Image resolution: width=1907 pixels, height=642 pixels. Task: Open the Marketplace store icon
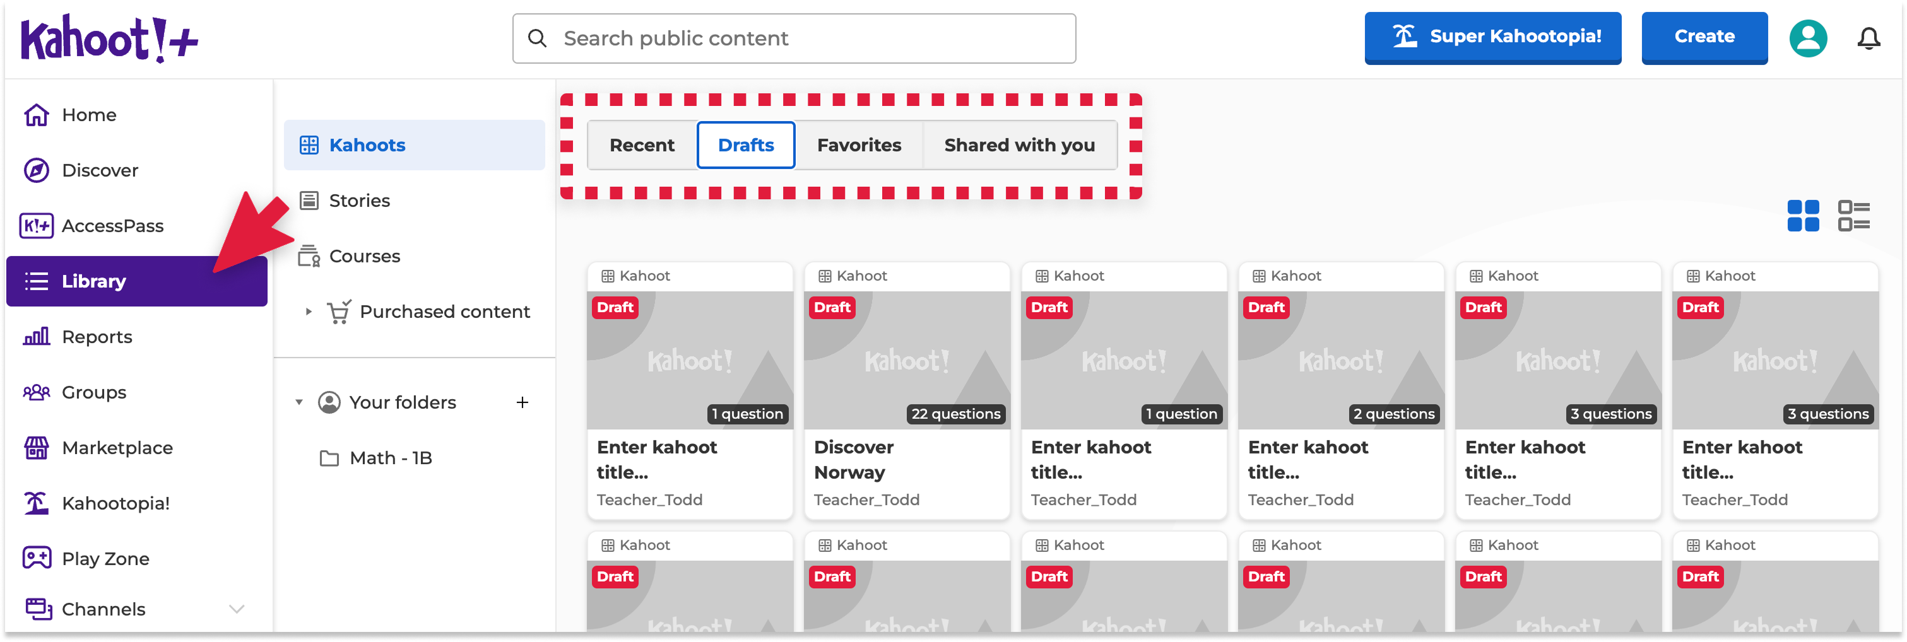tap(36, 448)
